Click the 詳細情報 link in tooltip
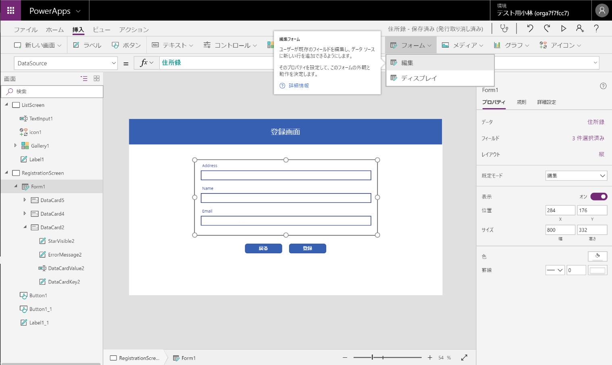Viewport: 612px width, 365px height. click(x=298, y=86)
